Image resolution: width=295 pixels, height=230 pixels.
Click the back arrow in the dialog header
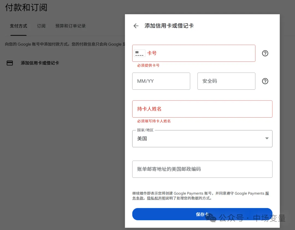136,26
